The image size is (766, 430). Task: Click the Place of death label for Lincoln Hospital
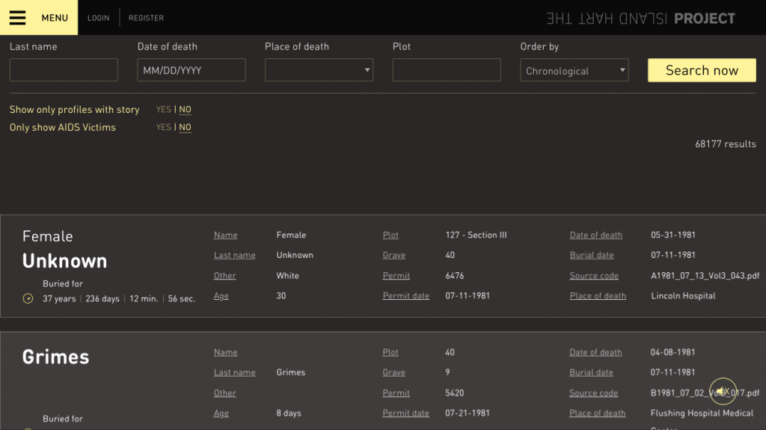pyautogui.click(x=598, y=296)
